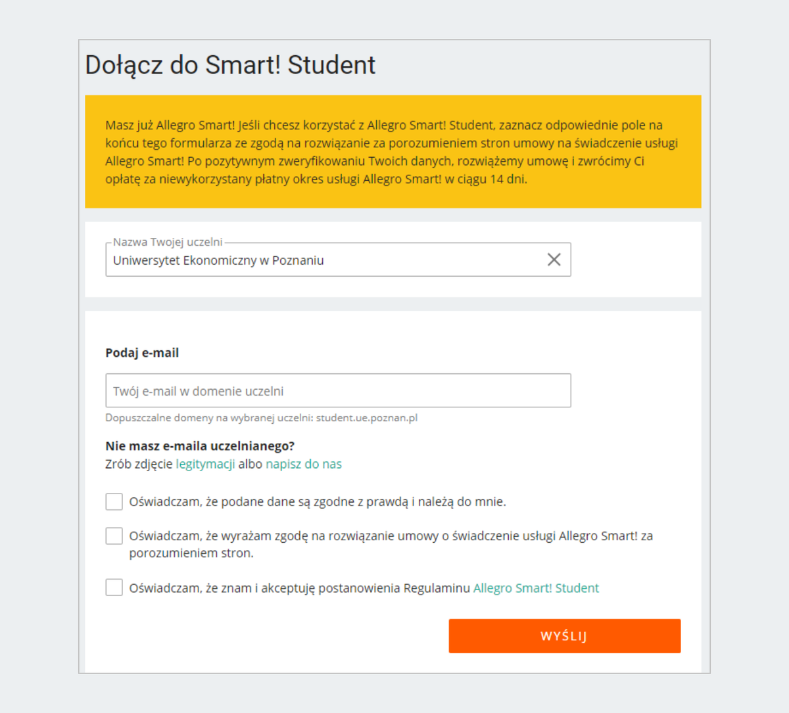Click the 'Dopuszczalne domeny' helper text

[x=261, y=418]
